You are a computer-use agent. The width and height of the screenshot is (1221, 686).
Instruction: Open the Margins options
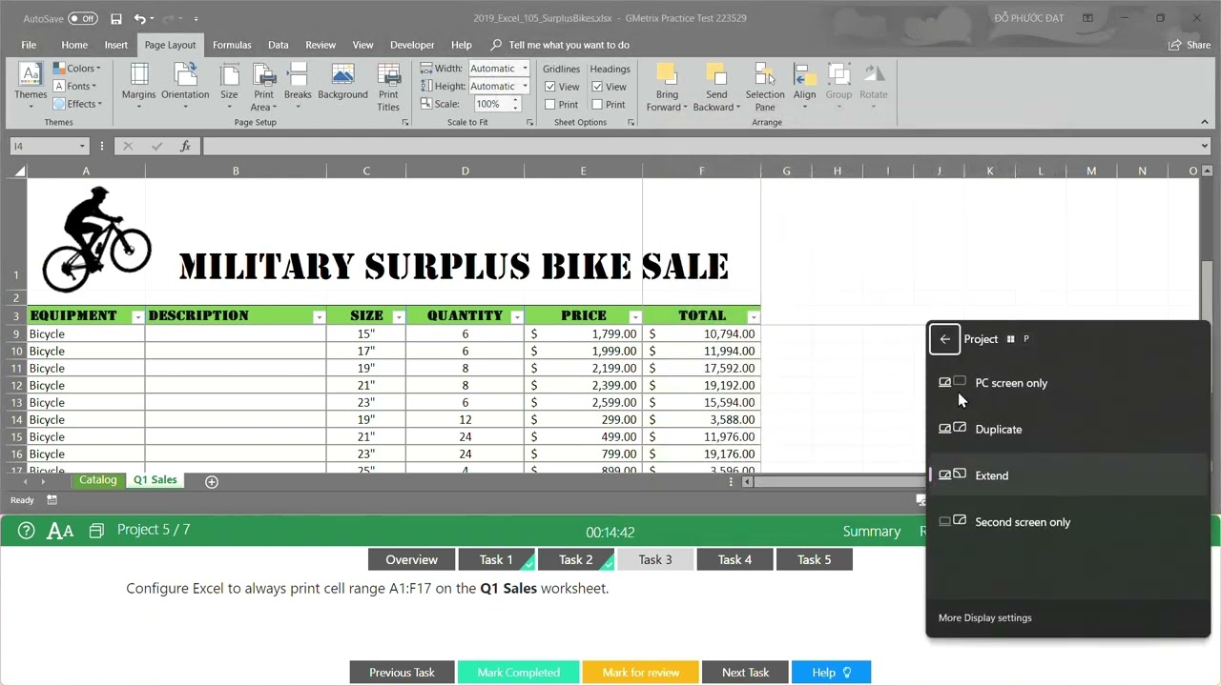click(138, 87)
